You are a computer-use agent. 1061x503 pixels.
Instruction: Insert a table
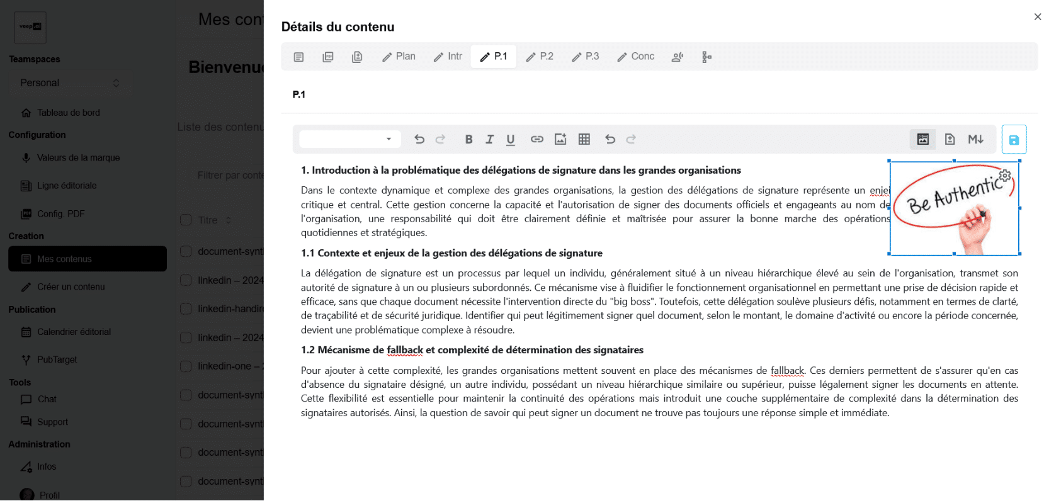pyautogui.click(x=584, y=139)
